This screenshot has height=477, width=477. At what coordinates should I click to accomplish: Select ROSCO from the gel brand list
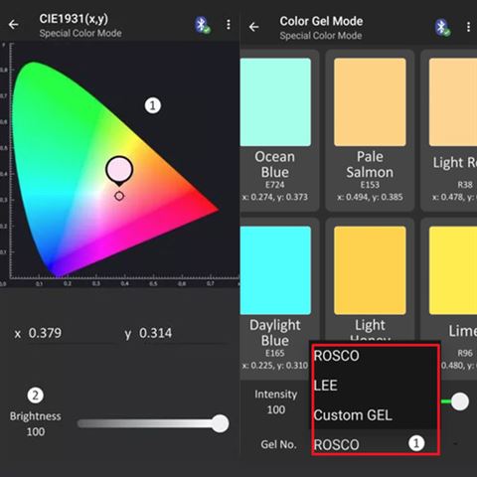(x=337, y=356)
